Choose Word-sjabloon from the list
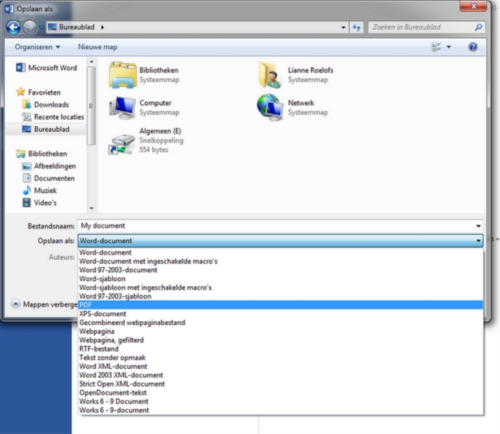500x434 pixels. pyautogui.click(x=281, y=279)
